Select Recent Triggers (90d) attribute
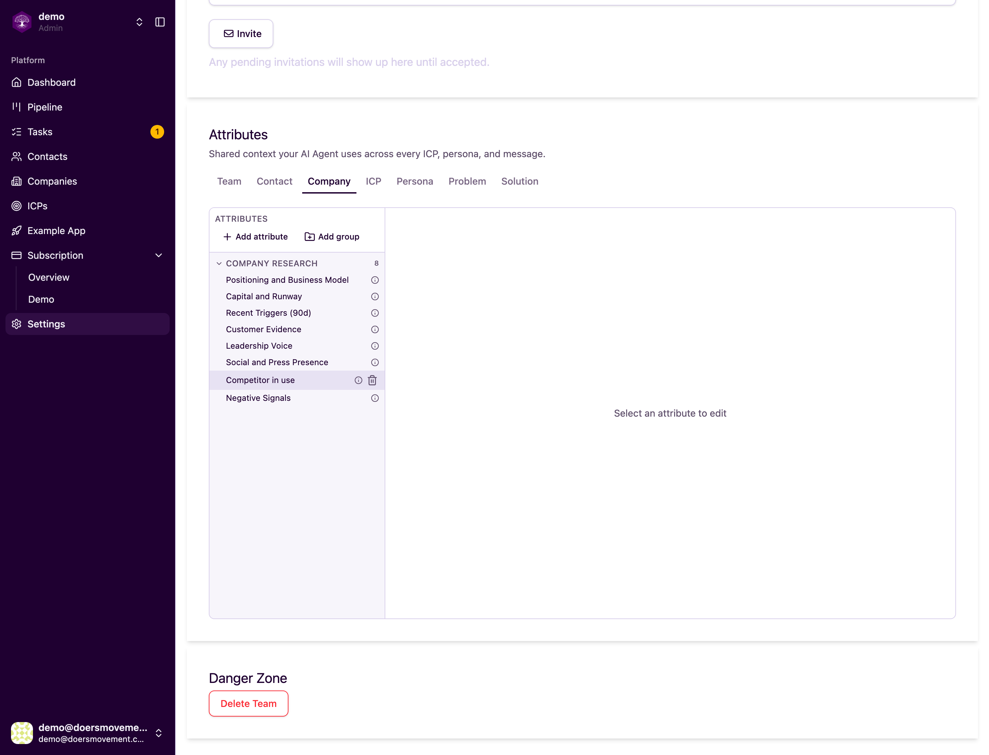 268,313
